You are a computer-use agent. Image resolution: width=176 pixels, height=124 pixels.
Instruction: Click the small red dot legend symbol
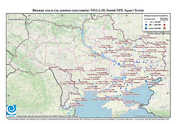point(164,22)
